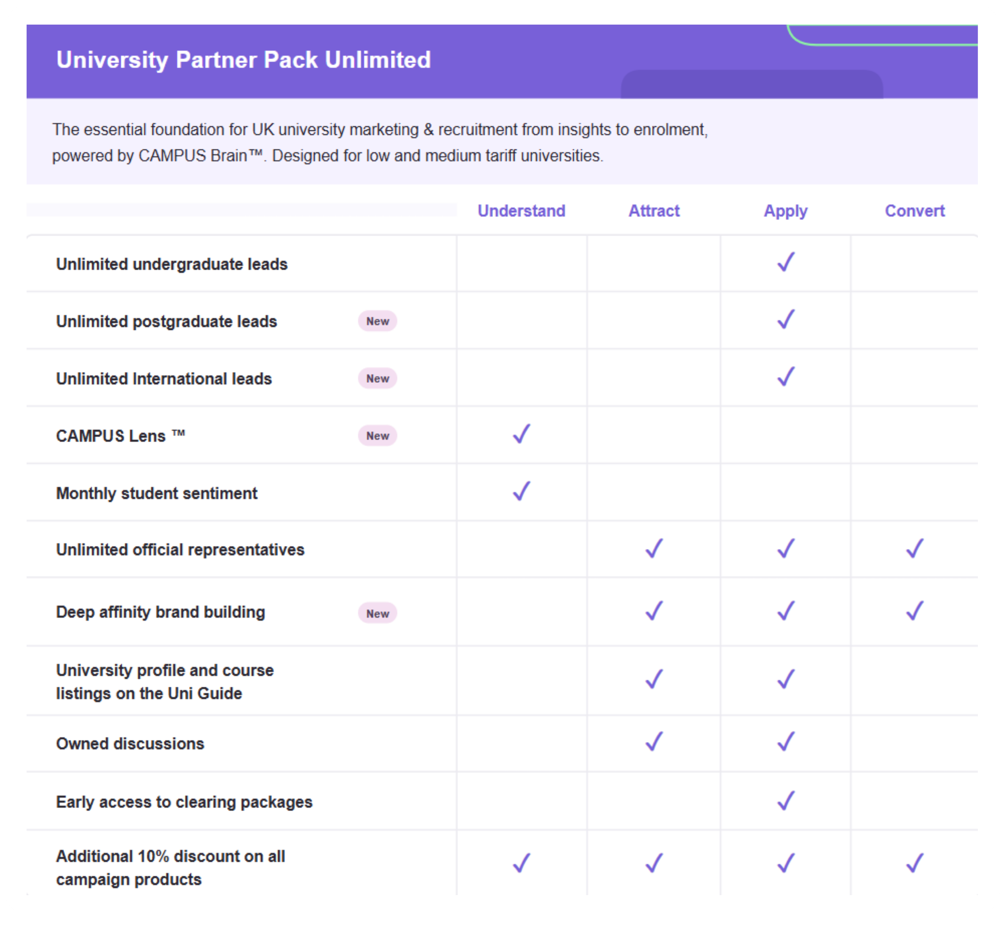Click New badge next to Deep affinity brand building

[x=378, y=614]
